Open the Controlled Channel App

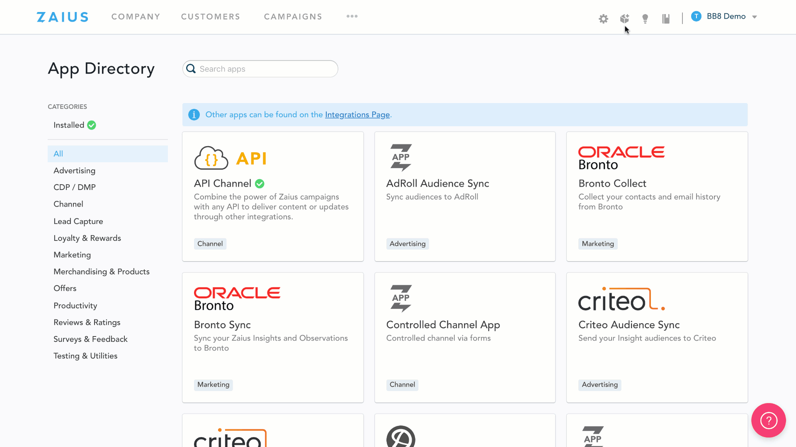443,325
